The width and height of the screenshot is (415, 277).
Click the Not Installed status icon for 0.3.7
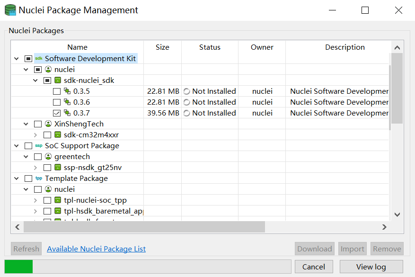[187, 113]
